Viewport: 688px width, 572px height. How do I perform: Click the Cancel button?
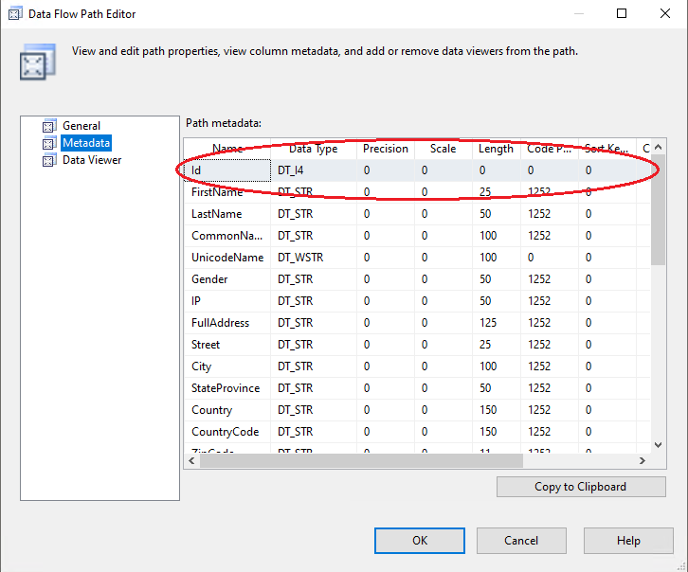(x=521, y=541)
